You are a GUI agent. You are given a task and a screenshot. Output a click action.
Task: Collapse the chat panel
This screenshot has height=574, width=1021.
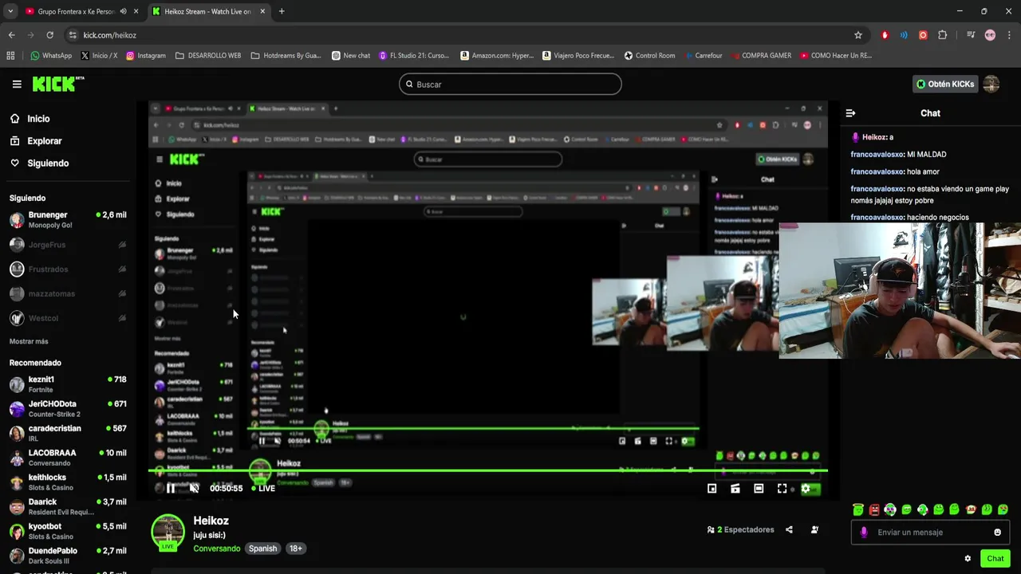pyautogui.click(x=850, y=113)
